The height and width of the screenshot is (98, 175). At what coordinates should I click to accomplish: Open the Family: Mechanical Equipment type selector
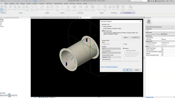point(159,27)
